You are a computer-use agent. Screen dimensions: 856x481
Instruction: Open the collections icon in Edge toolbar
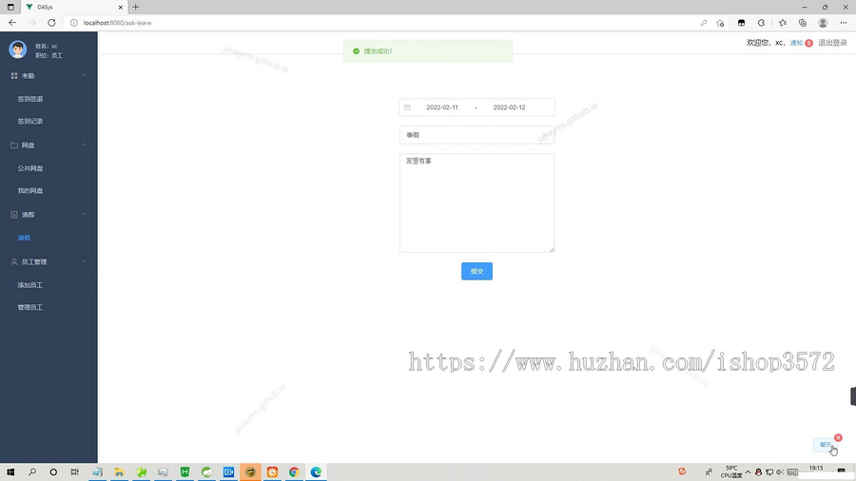pyautogui.click(x=803, y=23)
